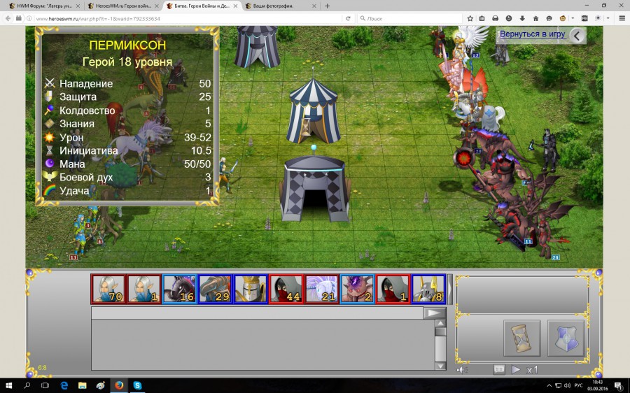The width and height of the screenshot is (630, 393).
Task: Click the 'Знания' knowledge stat row
Action: pos(128,124)
